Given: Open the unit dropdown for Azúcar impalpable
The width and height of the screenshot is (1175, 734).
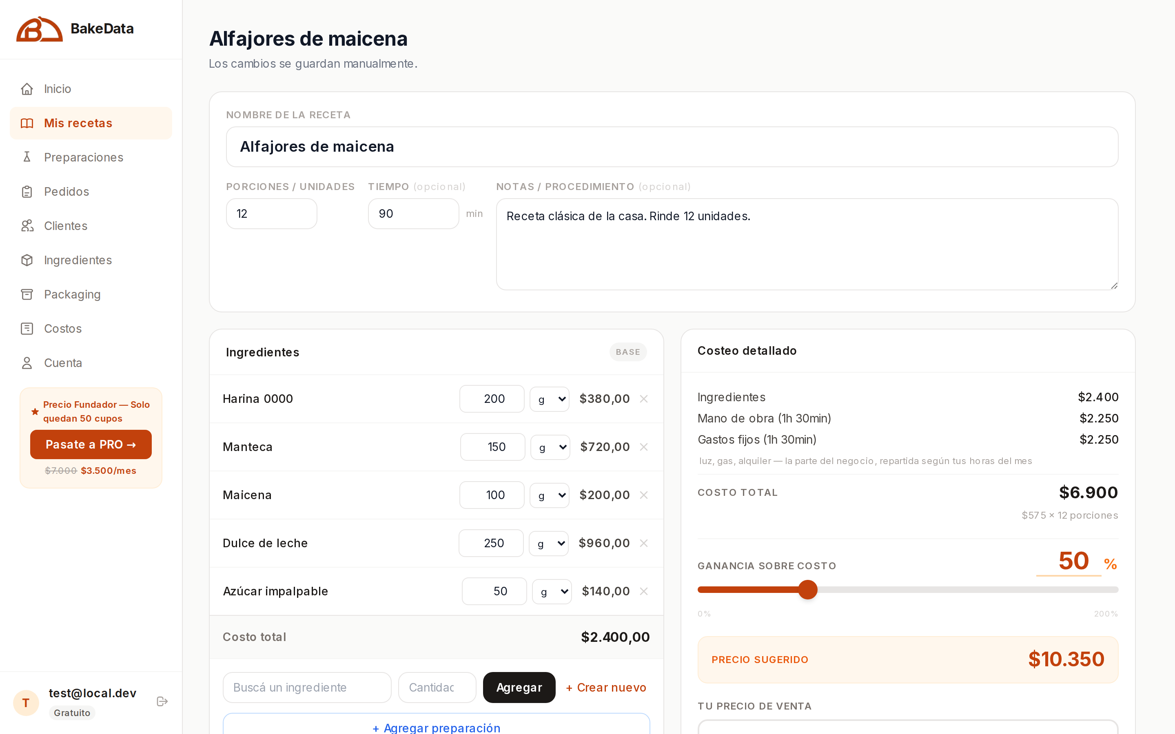Looking at the screenshot, I should (552, 591).
